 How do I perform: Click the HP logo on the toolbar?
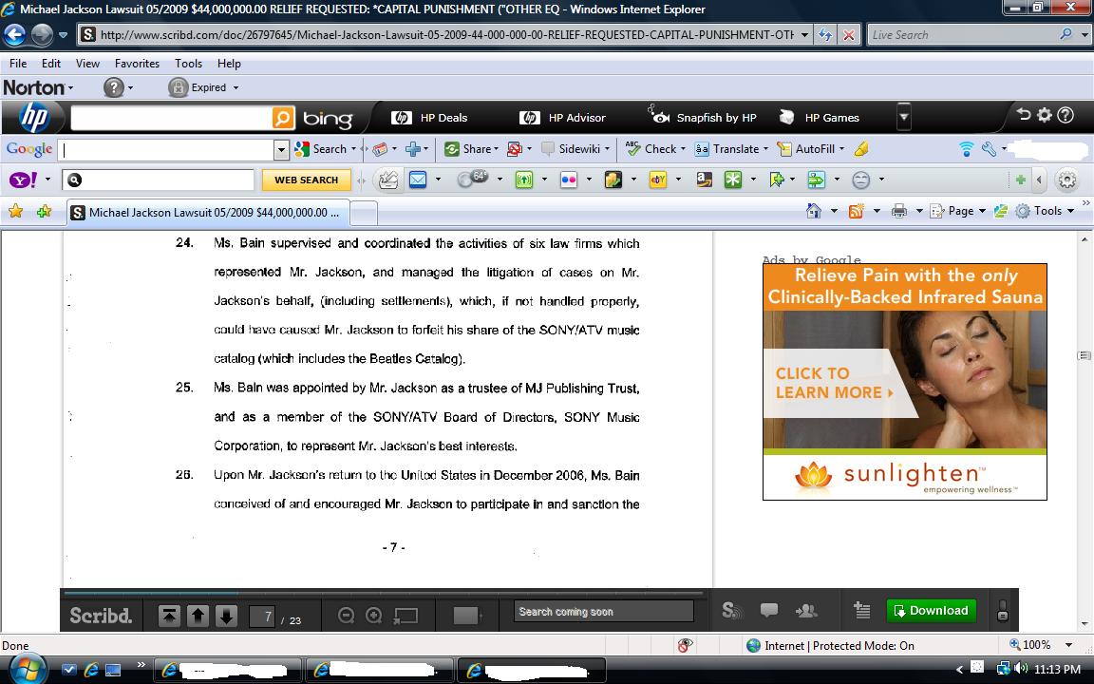click(x=33, y=117)
